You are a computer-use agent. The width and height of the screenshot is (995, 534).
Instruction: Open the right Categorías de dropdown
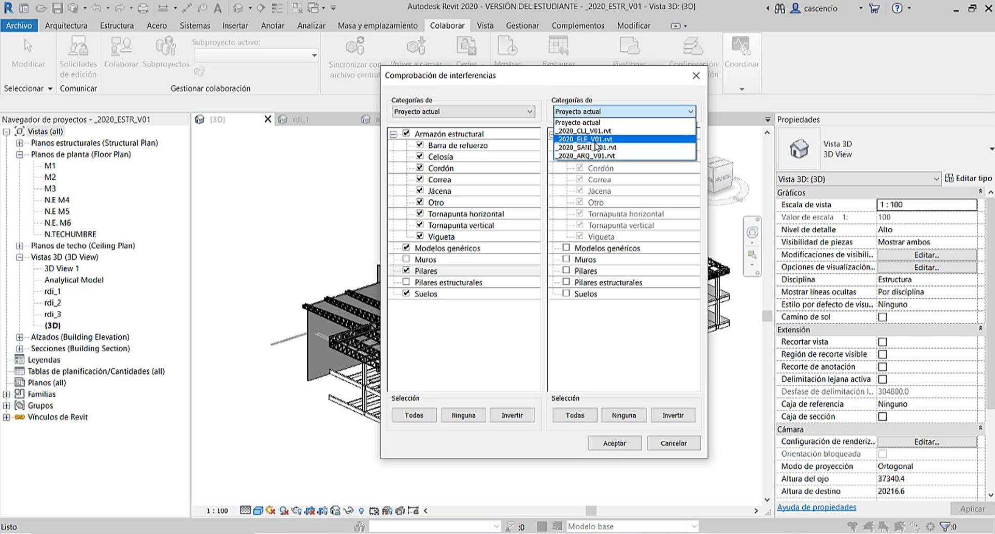pyautogui.click(x=690, y=111)
